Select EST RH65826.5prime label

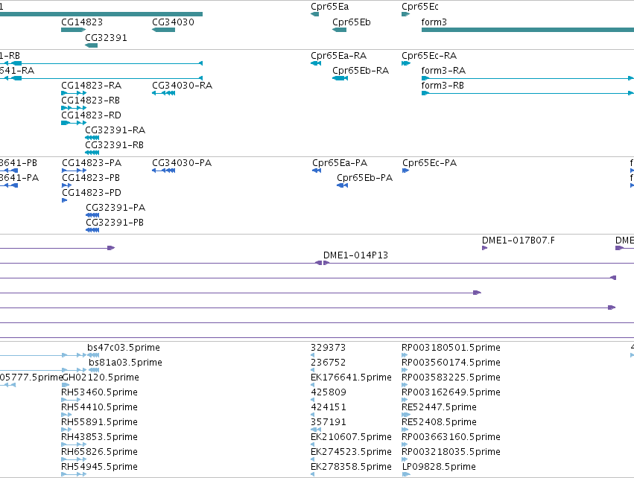click(100, 452)
